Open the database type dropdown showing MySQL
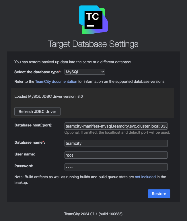 click(85, 72)
